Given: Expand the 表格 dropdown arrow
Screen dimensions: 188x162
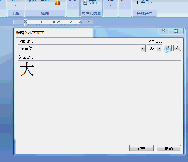Looking at the screenshot, I should (x=16, y=5).
